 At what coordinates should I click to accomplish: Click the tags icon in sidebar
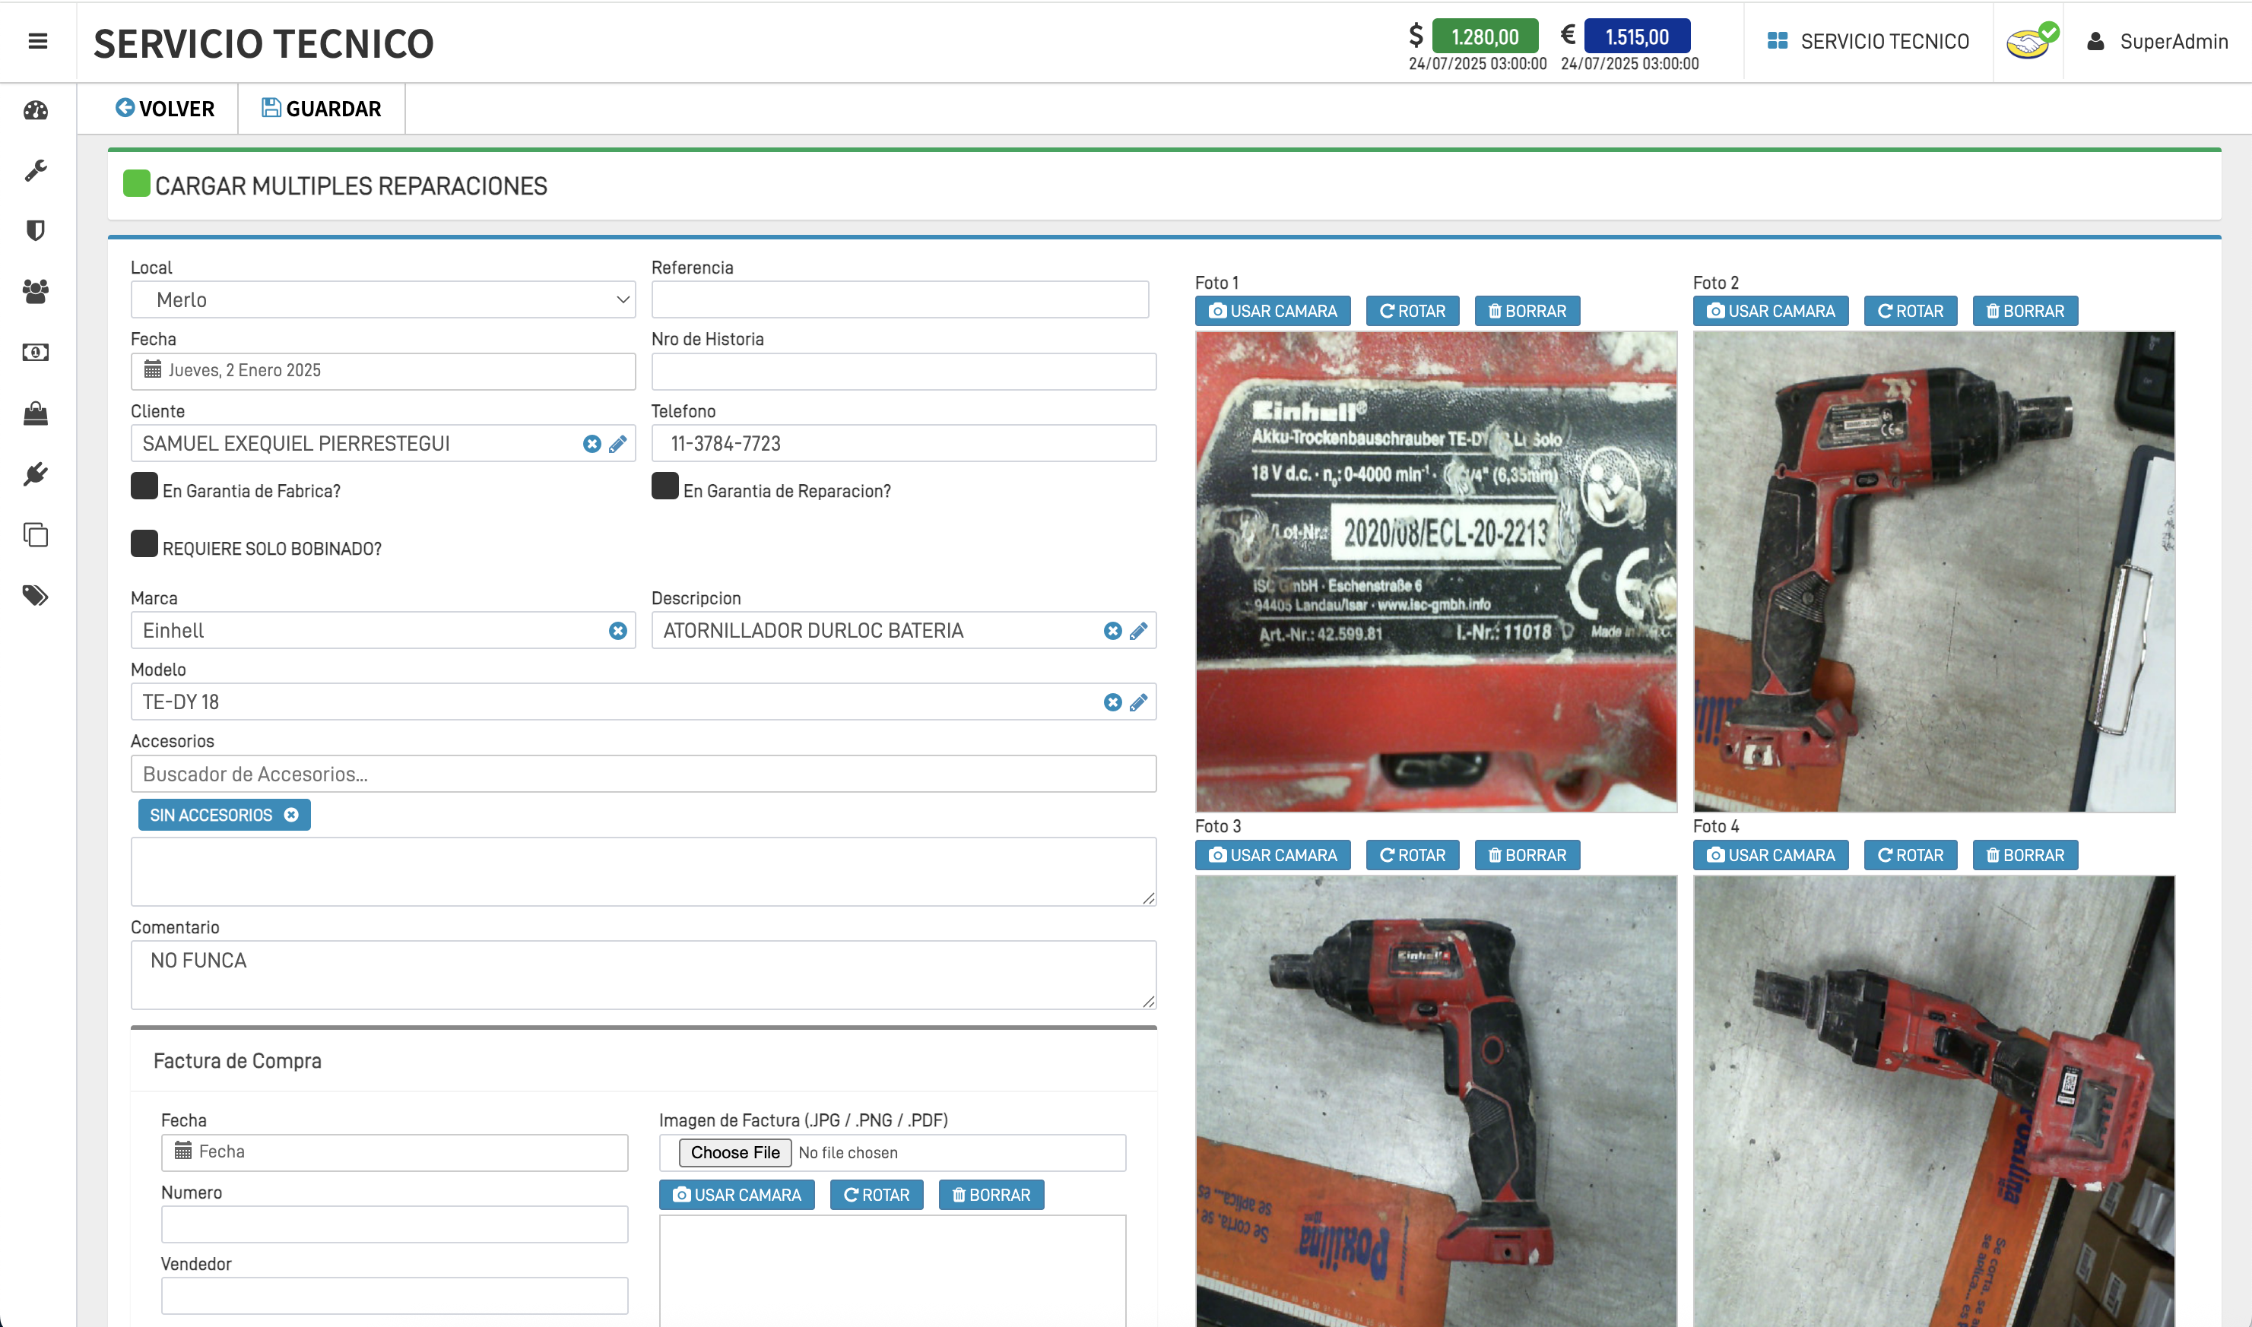pos(36,596)
